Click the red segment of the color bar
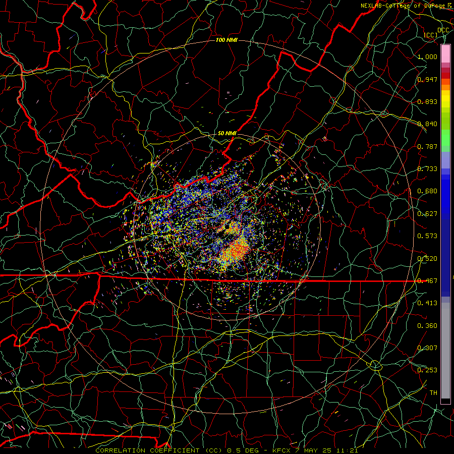 click(445, 76)
